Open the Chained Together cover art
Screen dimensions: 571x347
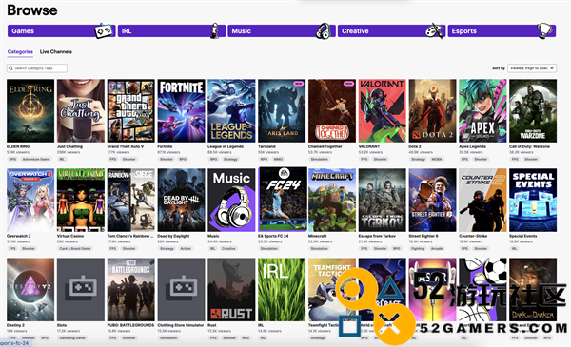pos(332,110)
